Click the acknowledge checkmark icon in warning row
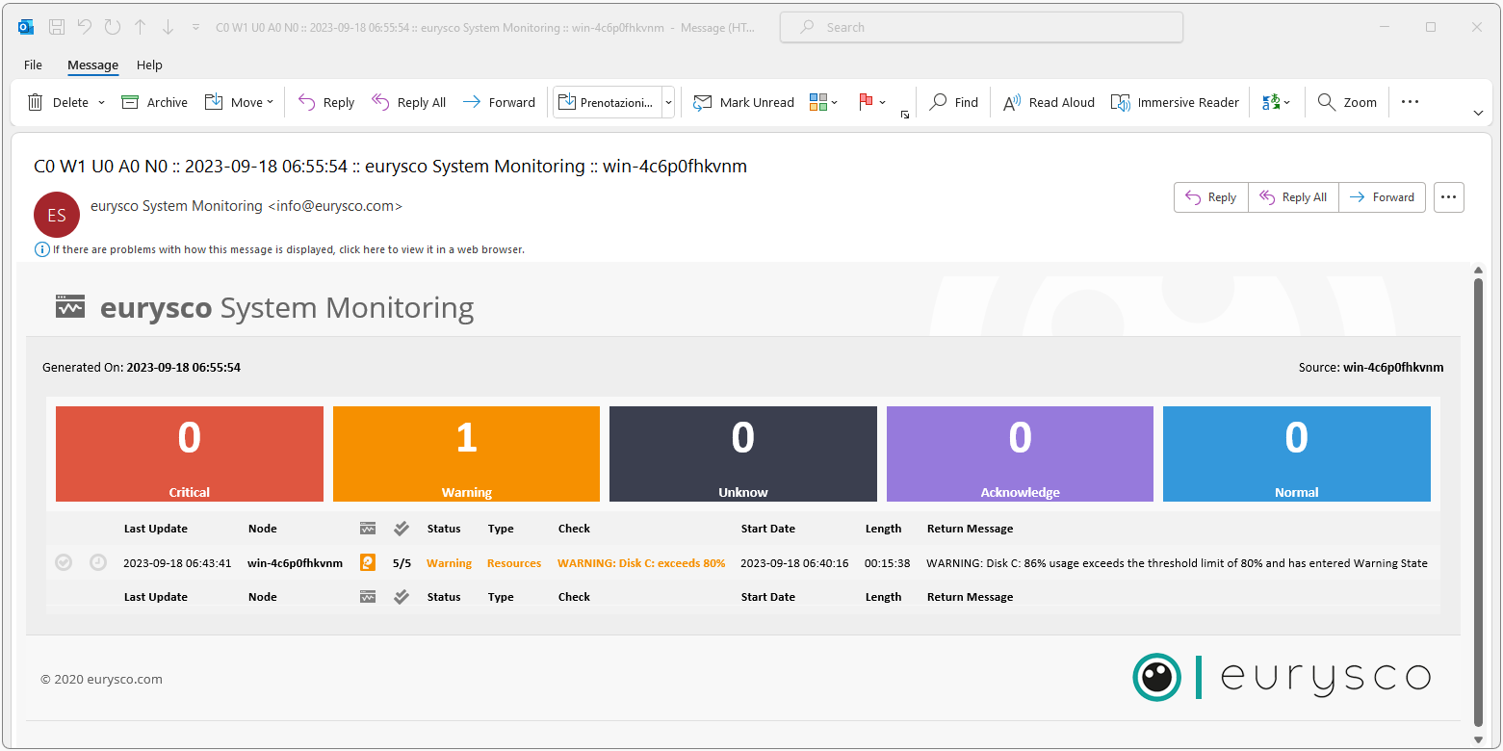This screenshot has width=1503, height=751. coord(64,562)
